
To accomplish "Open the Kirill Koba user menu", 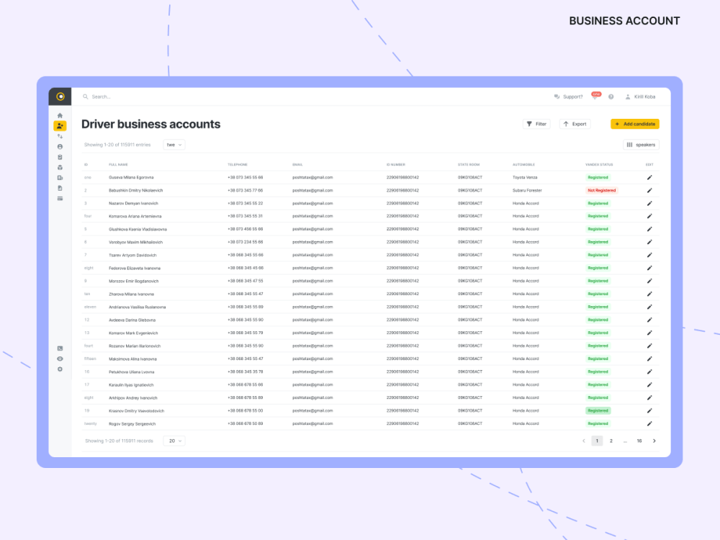I will pyautogui.click(x=640, y=97).
